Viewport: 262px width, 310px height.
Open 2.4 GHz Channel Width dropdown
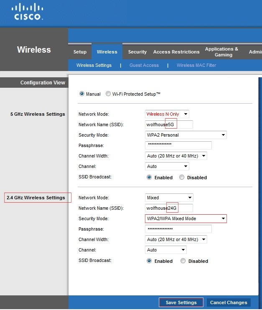pos(176,240)
